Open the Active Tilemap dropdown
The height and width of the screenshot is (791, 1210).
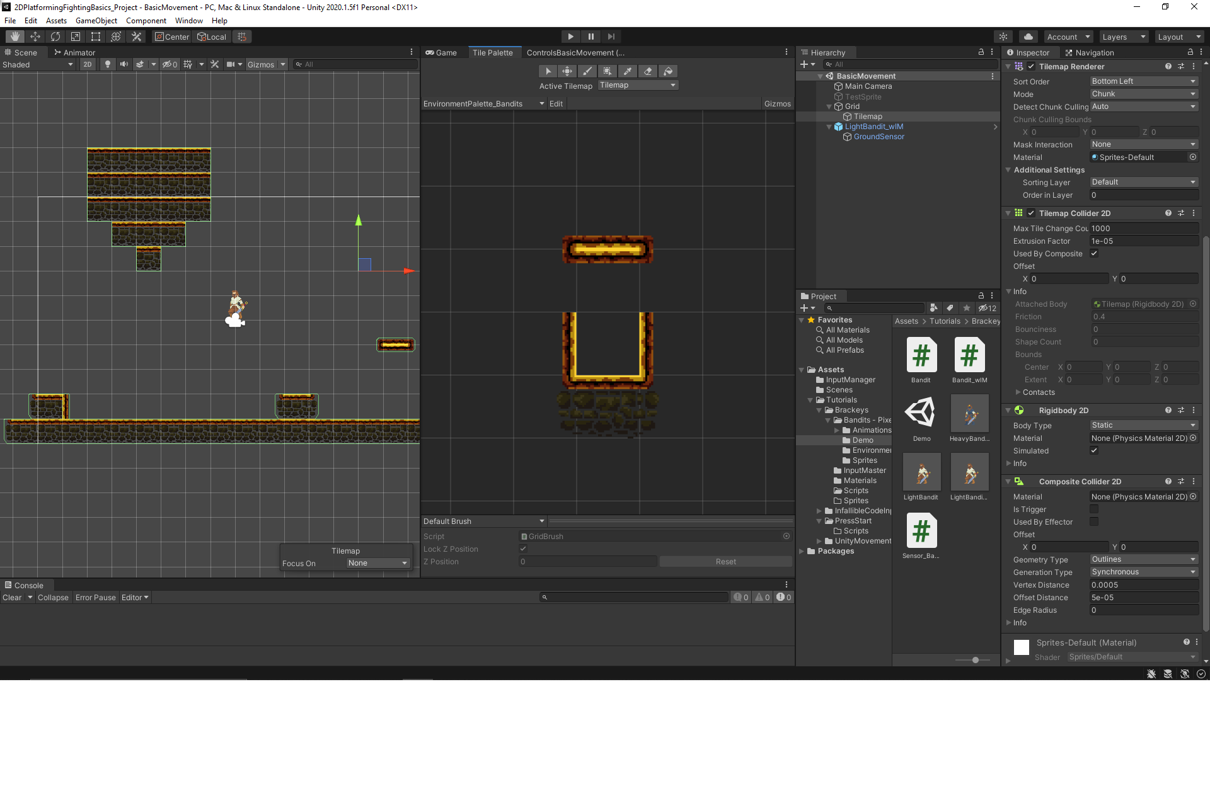[637, 85]
